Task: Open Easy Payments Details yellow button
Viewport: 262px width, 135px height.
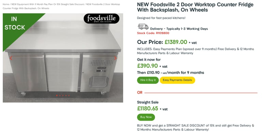Action: click(x=177, y=80)
